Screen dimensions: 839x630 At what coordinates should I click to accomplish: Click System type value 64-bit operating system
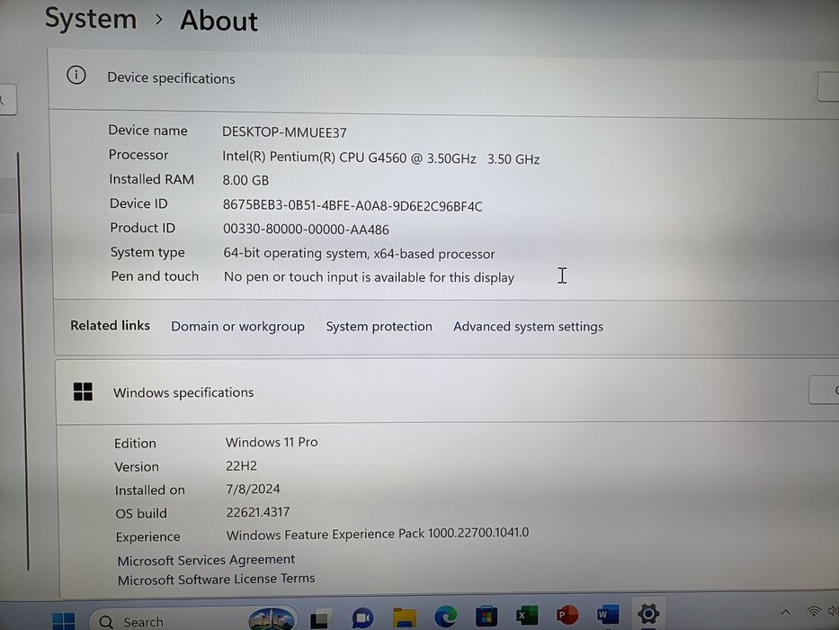click(x=359, y=254)
